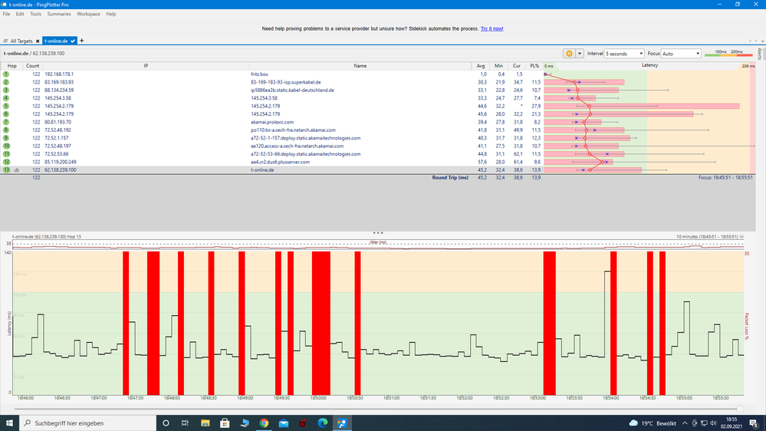
Task: Click the plus icon to add new target tab
Action: pos(82,41)
